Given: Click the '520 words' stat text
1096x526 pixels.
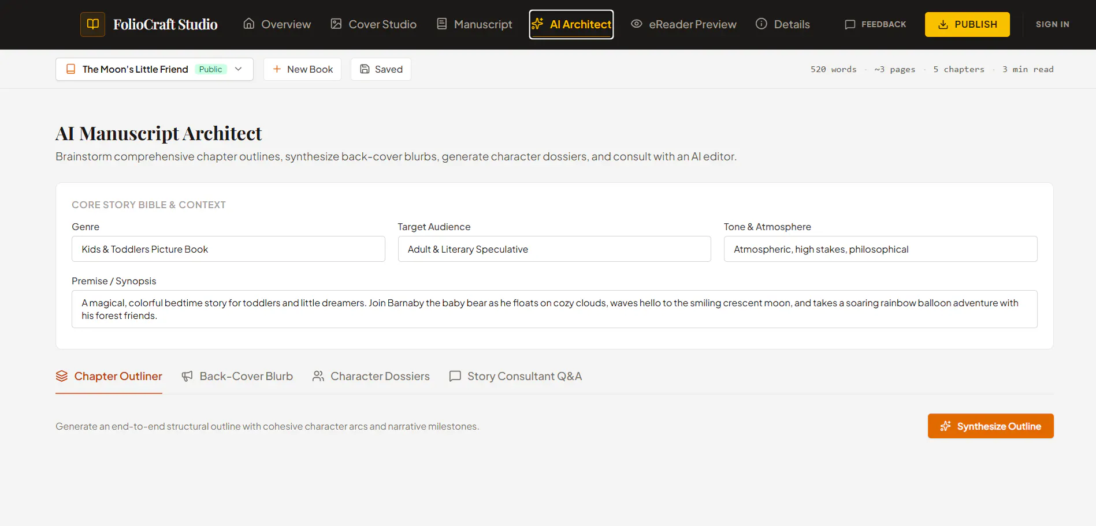Looking at the screenshot, I should point(834,69).
